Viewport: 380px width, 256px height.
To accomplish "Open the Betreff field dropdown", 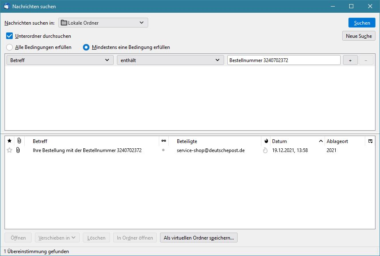I will [60, 60].
